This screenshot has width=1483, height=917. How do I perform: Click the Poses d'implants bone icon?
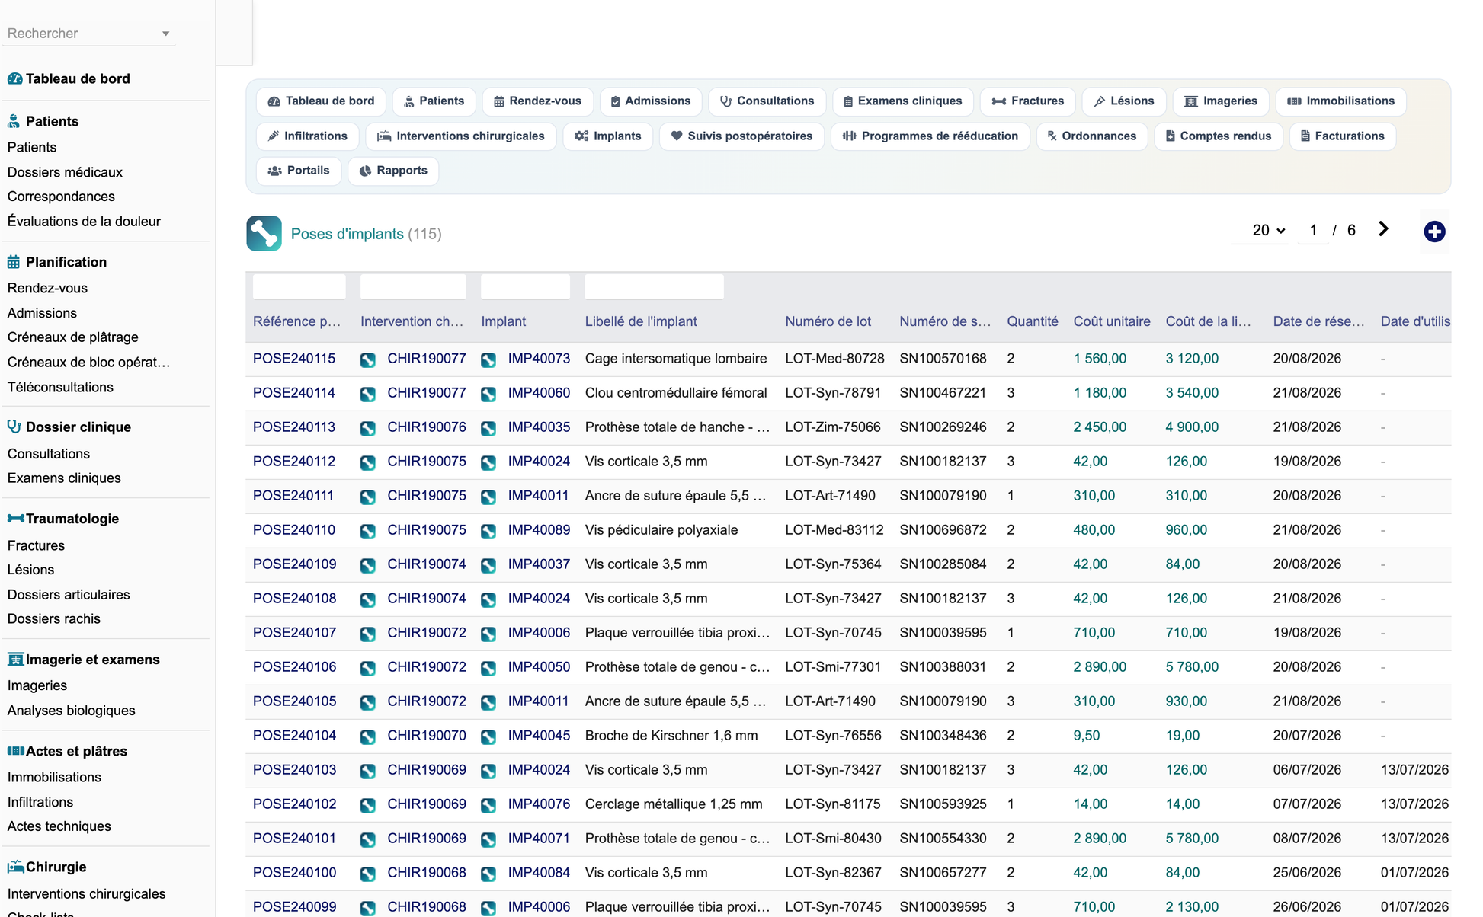point(264,233)
